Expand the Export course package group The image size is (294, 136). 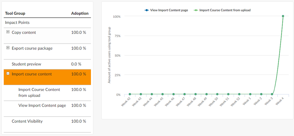click(8, 48)
